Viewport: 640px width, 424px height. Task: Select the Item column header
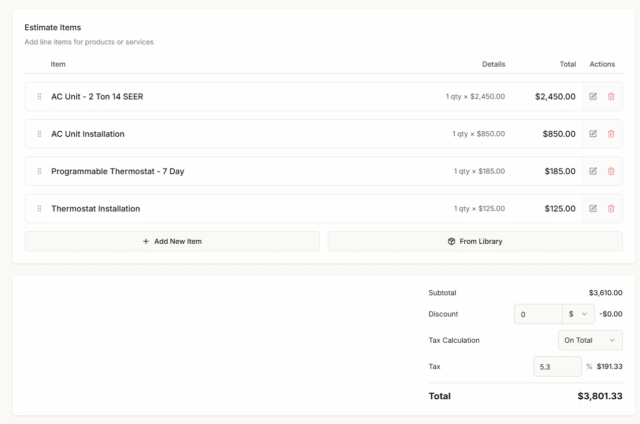tap(58, 64)
